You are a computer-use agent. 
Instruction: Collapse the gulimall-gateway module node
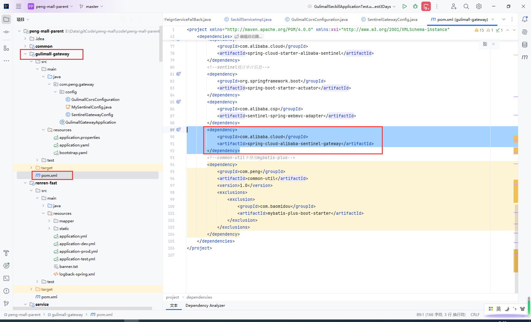click(25, 54)
